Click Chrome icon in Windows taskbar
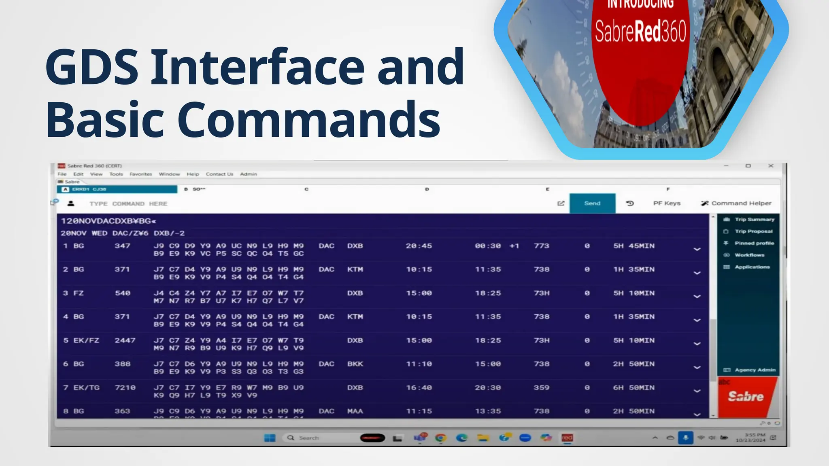829x466 pixels. [440, 438]
